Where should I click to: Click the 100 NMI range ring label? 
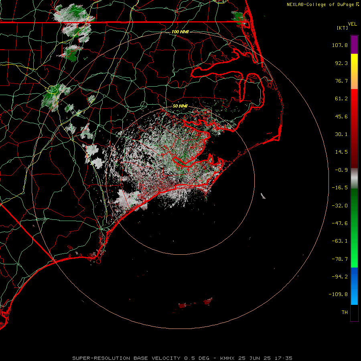point(180,32)
